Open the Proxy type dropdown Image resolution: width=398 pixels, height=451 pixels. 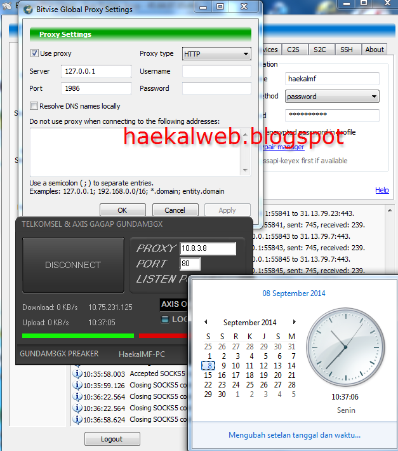pos(216,54)
